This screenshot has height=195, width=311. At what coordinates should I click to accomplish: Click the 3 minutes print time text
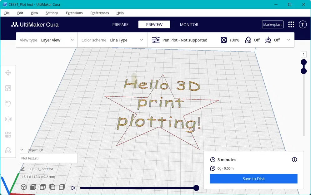tap(227, 159)
